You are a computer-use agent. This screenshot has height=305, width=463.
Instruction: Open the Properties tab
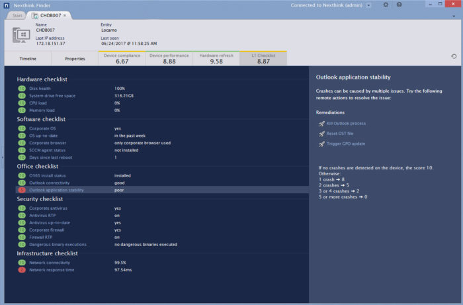(75, 59)
